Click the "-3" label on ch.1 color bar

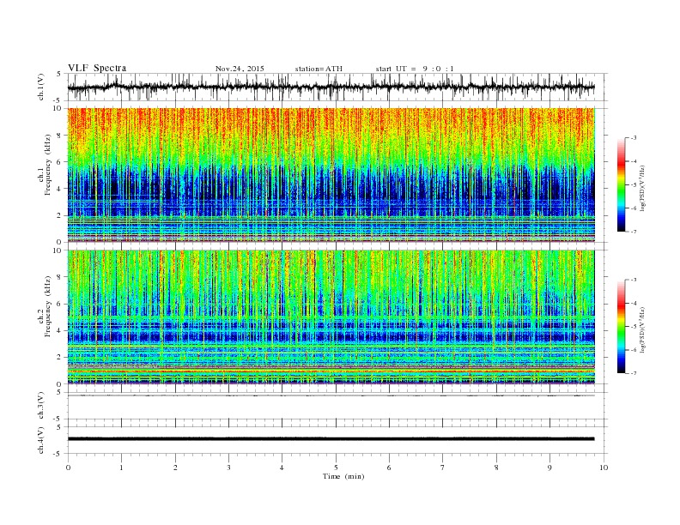coord(634,138)
